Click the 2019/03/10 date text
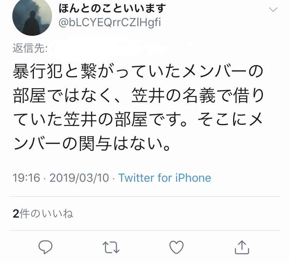The height and width of the screenshot is (263, 289). point(79,178)
